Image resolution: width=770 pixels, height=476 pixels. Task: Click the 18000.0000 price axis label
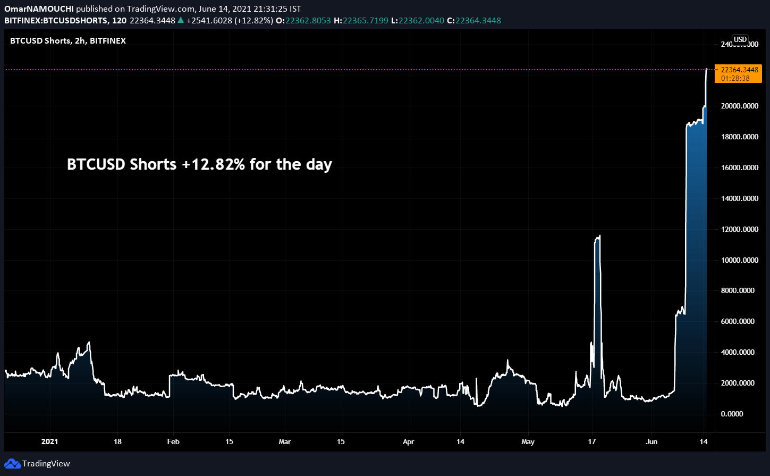coord(739,137)
